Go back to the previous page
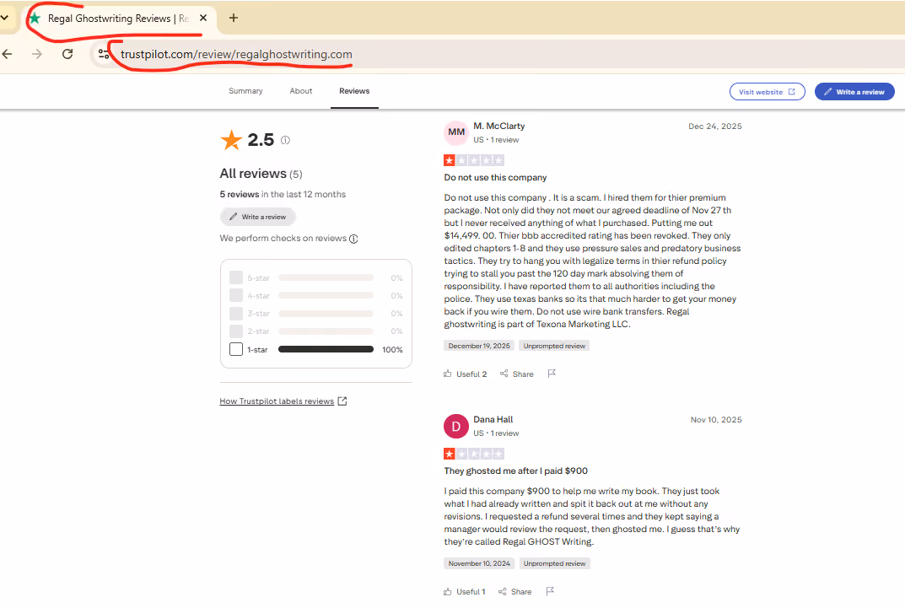Image resolution: width=905 pixels, height=608 pixels. (x=8, y=54)
